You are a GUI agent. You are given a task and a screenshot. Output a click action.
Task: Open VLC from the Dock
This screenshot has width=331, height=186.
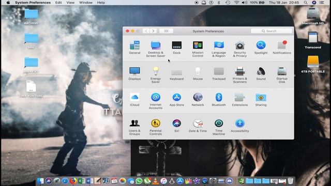[155, 181]
